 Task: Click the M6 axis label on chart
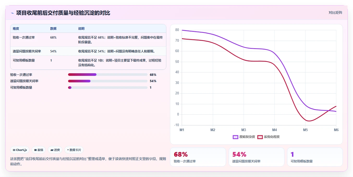coord(336,130)
